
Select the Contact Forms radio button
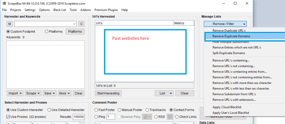coord(171,110)
